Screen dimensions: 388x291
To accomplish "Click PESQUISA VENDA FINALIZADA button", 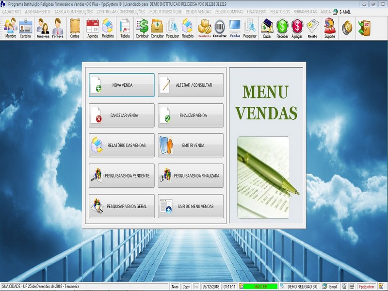I will pos(191,176).
